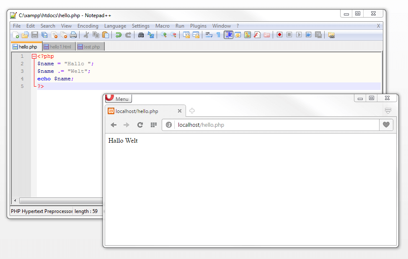This screenshot has width=408, height=259.
Task: Save the file with the floppy icon
Action: click(35, 35)
